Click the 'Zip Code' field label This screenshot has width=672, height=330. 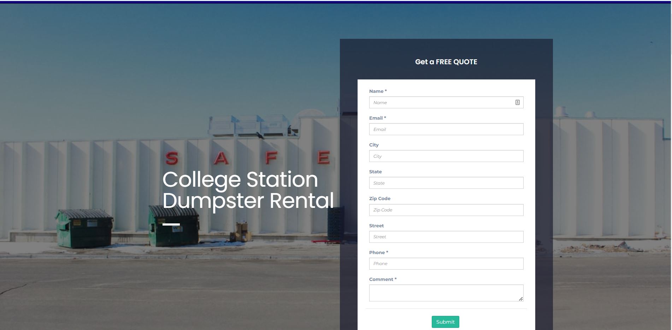point(380,198)
